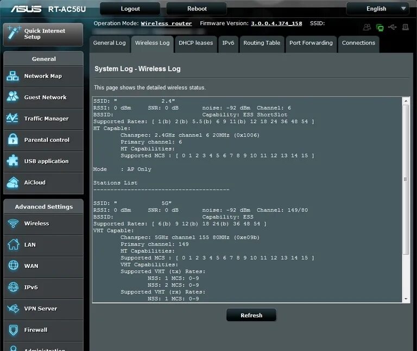Open VPN Server menu item
The width and height of the screenshot is (417, 351).
click(x=43, y=309)
